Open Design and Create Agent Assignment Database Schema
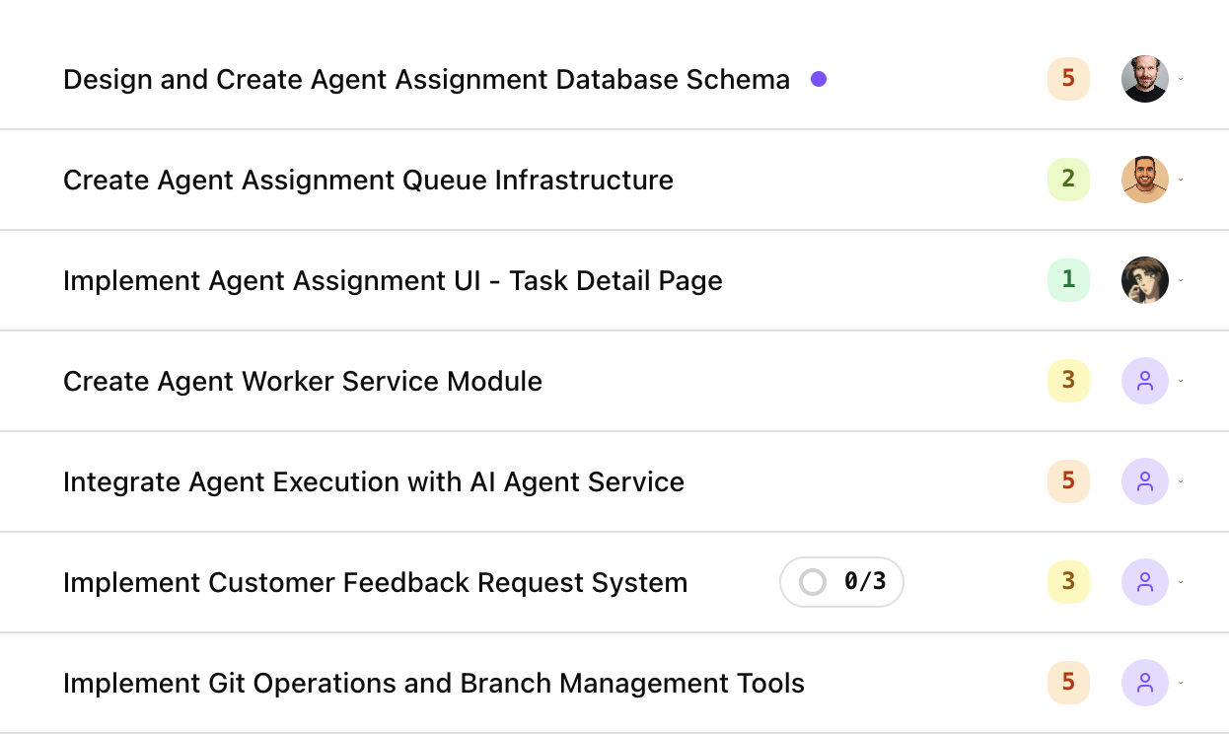The height and width of the screenshot is (734, 1229). tap(426, 79)
